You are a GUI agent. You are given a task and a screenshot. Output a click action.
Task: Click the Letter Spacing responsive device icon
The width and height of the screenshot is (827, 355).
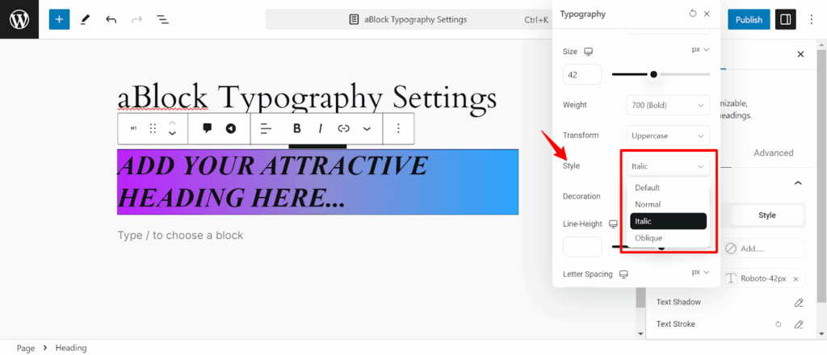[x=624, y=274]
